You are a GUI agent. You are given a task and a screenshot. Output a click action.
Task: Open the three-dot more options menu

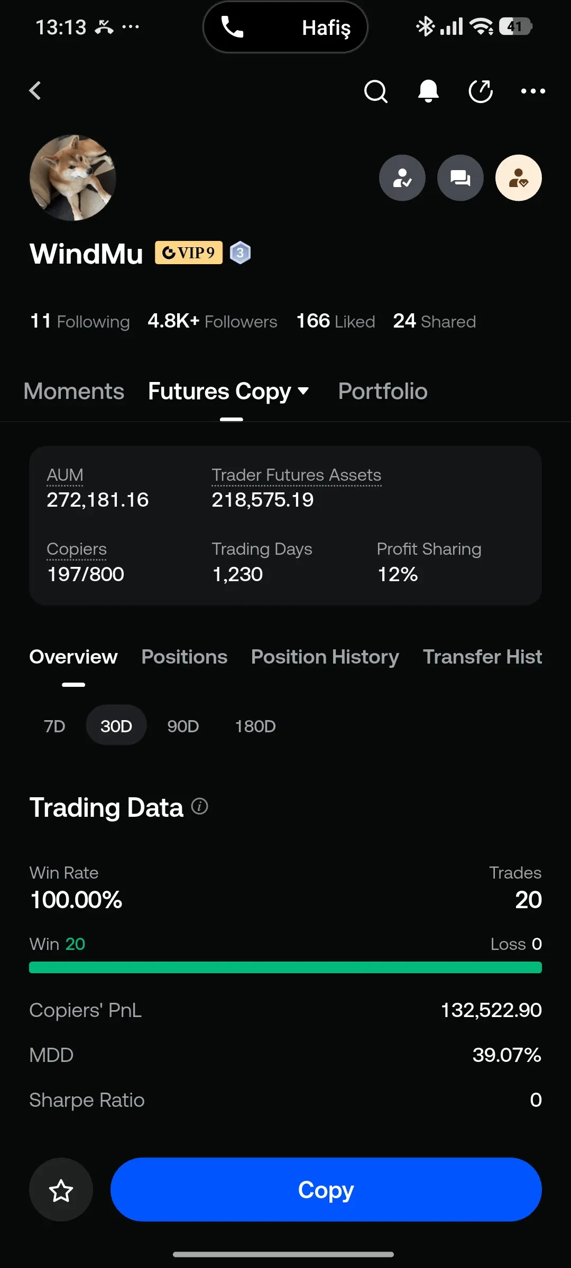click(533, 91)
